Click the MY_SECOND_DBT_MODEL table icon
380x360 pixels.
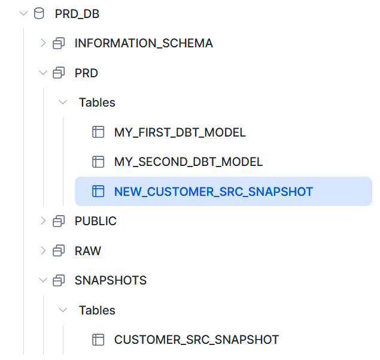pyautogui.click(x=98, y=162)
